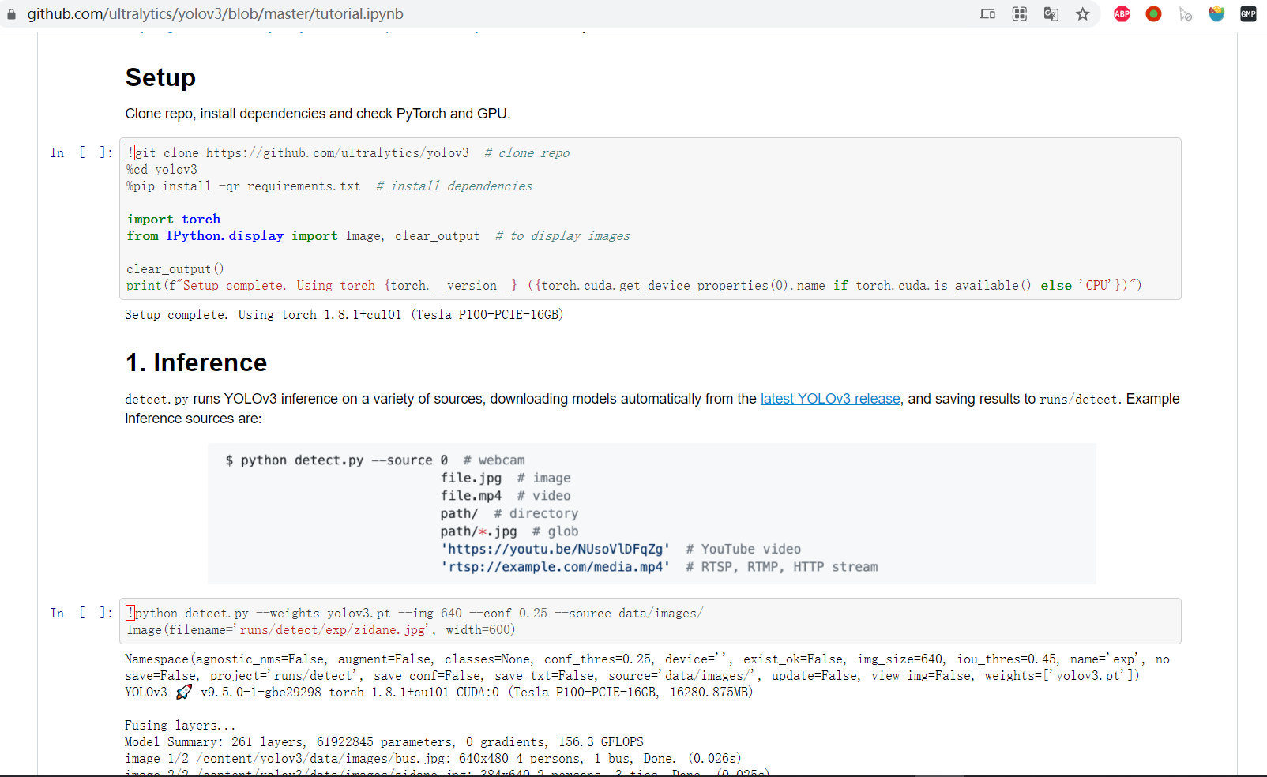Click the Model Summary: 261 layers line

(384, 742)
